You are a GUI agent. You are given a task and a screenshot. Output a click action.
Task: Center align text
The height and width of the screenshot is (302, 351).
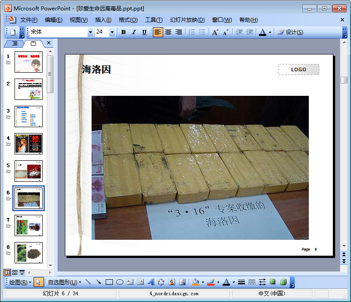168,32
